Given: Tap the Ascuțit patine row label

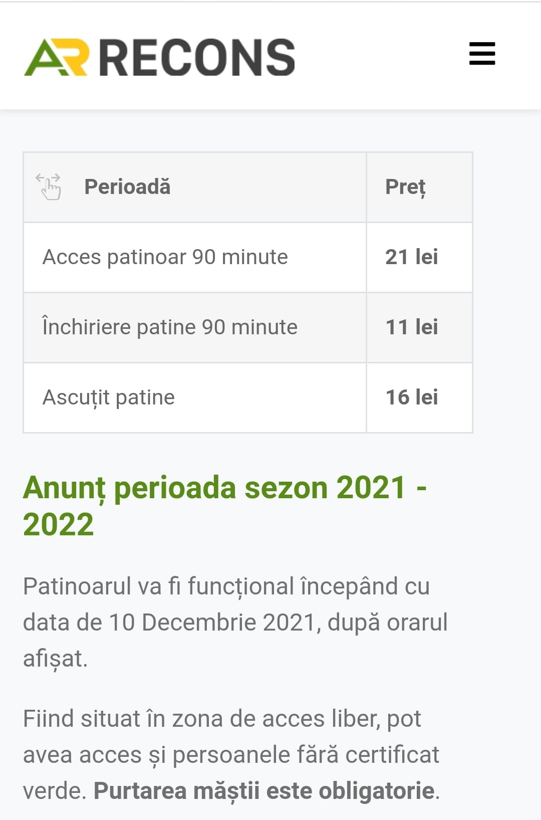Looking at the screenshot, I should 109,397.
